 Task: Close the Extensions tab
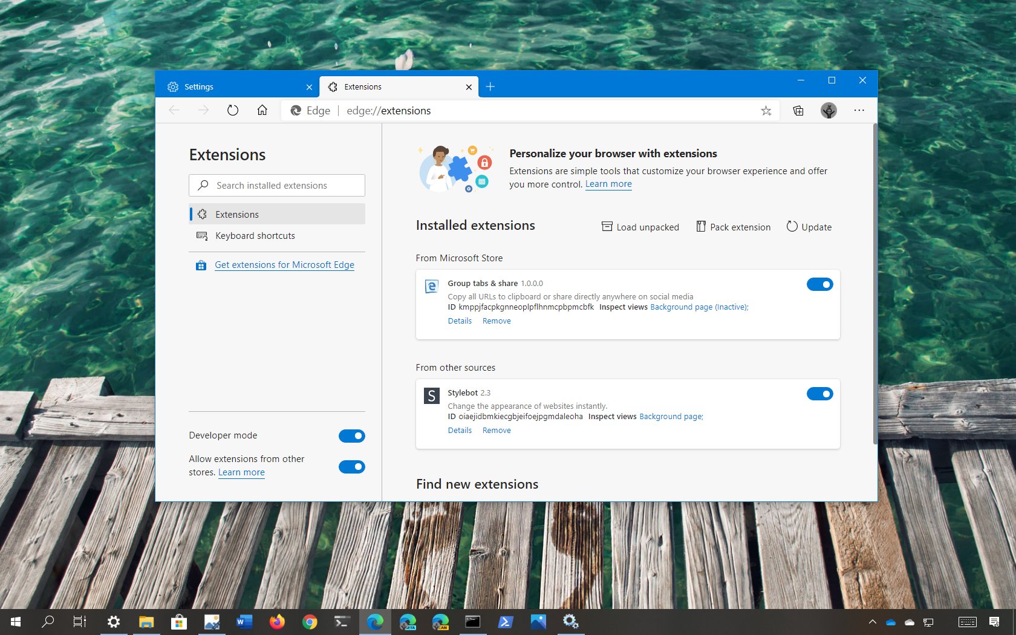(x=469, y=87)
